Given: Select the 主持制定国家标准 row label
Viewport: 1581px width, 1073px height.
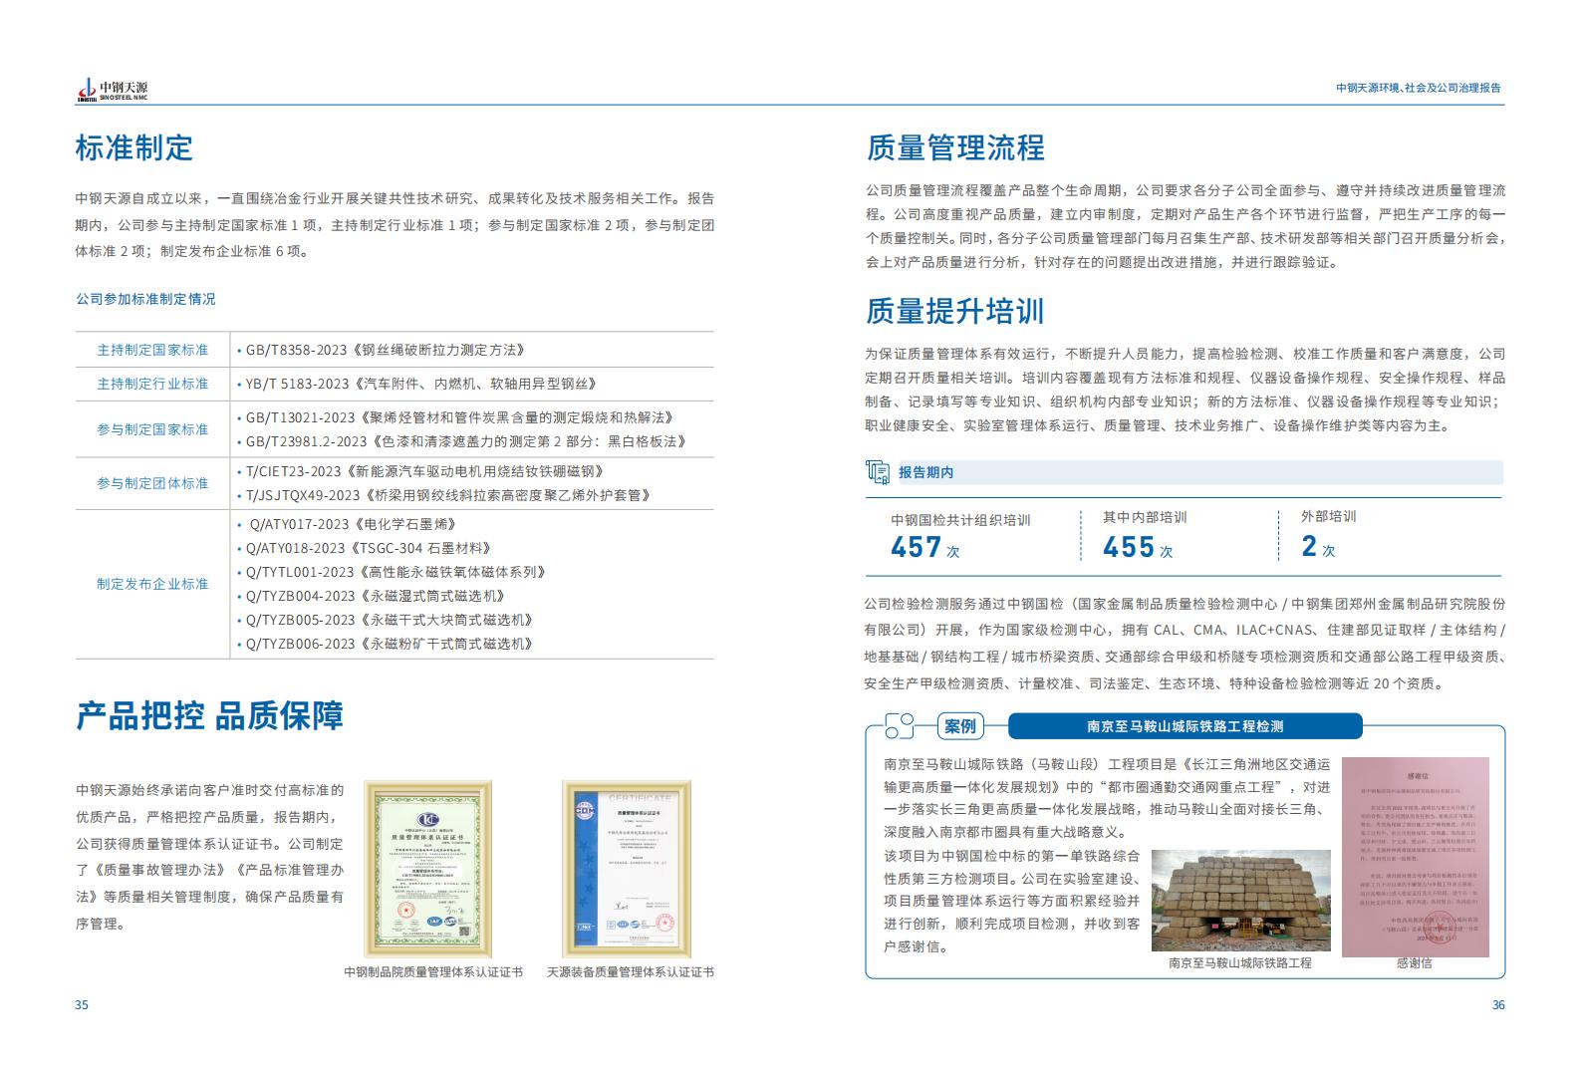Looking at the screenshot, I should (x=152, y=350).
